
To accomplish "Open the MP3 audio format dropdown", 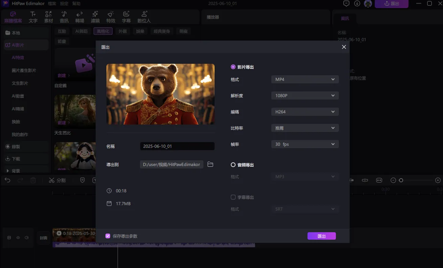I will [305, 177].
